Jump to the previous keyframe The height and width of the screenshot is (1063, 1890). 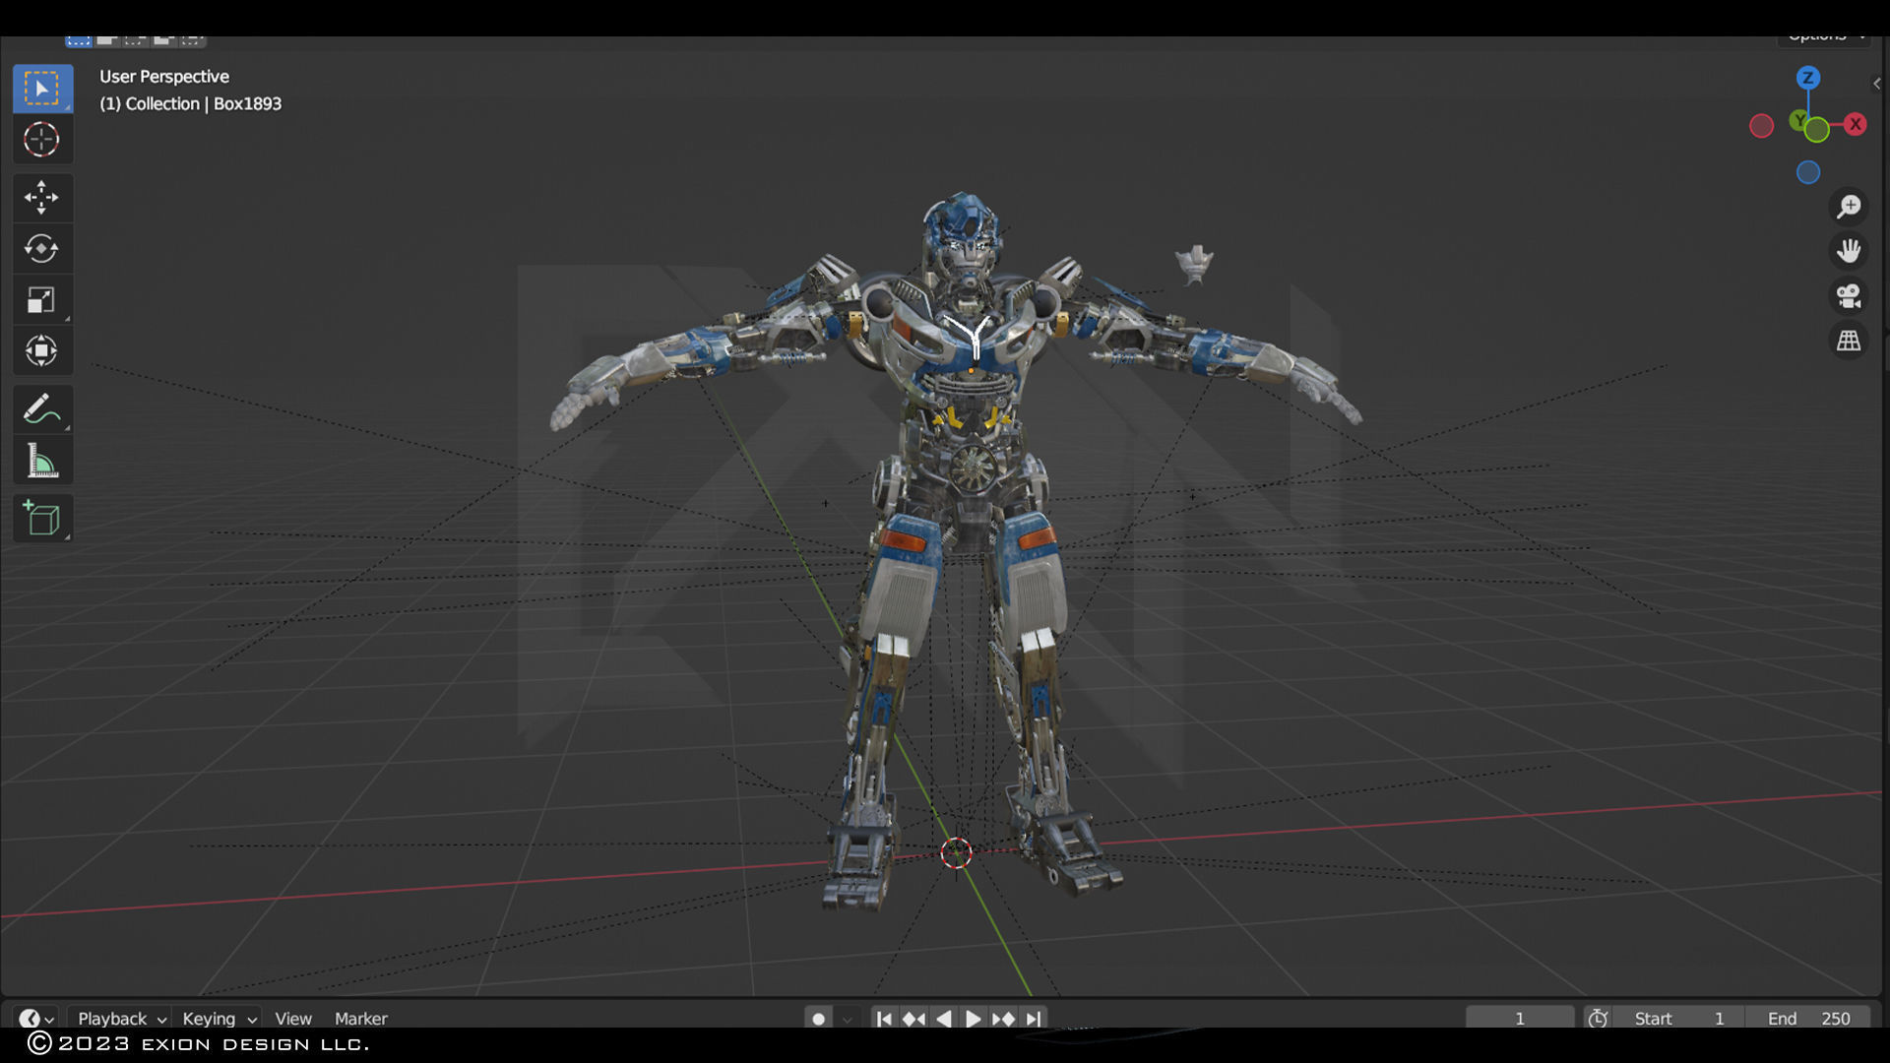pos(913,1019)
